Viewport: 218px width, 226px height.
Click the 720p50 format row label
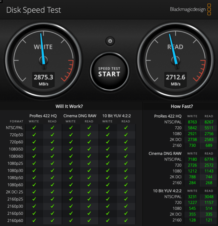point(16,135)
